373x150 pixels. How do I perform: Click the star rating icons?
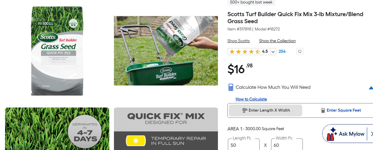click(x=245, y=52)
